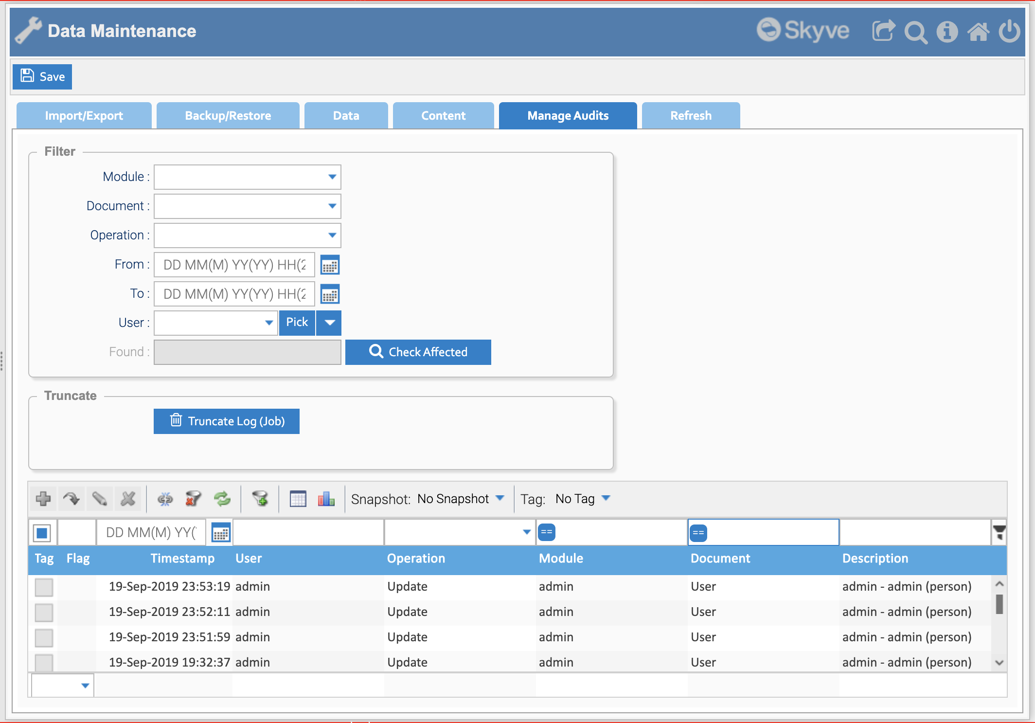Click the advanced filter funnel icon
Viewport: 1035px width, 723px height.
coord(260,499)
